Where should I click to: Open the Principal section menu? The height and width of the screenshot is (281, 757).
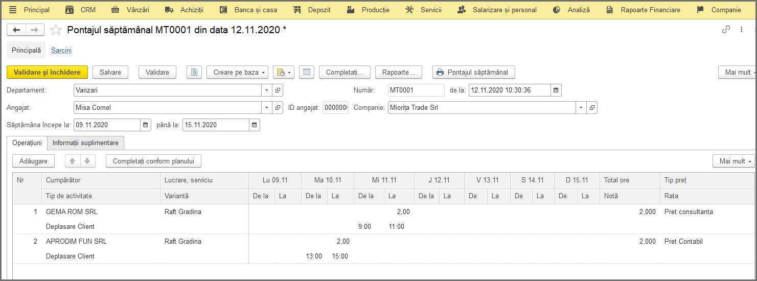point(30,10)
